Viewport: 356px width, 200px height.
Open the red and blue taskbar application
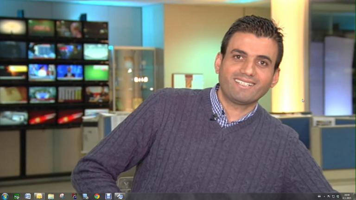[x=74, y=196]
